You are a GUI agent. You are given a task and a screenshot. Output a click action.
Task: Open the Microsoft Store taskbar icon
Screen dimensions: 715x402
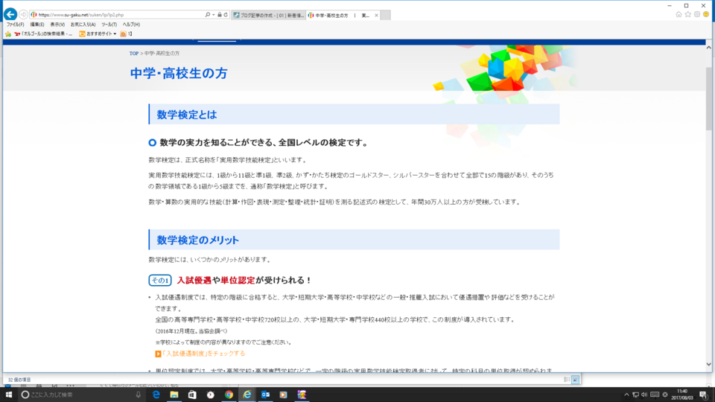tap(192, 395)
